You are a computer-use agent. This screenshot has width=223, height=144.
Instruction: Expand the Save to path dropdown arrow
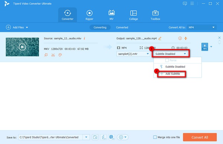tap(86, 137)
